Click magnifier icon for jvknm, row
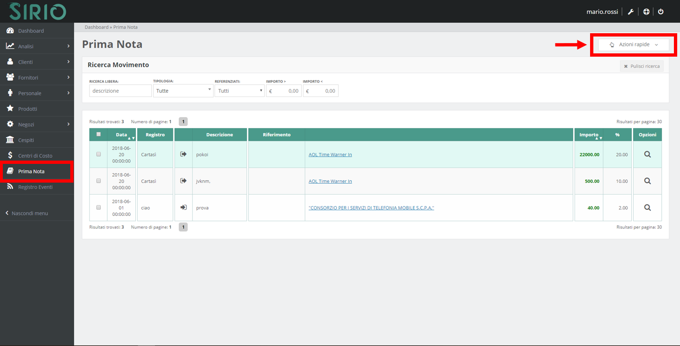 [x=647, y=181]
